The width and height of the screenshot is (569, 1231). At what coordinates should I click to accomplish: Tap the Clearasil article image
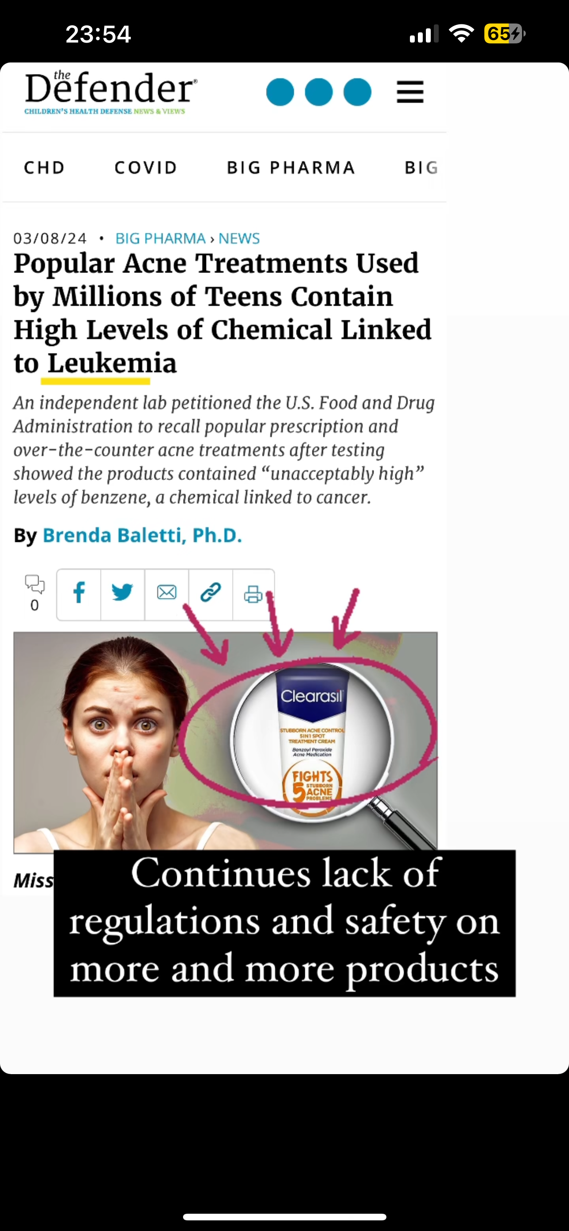tap(226, 742)
